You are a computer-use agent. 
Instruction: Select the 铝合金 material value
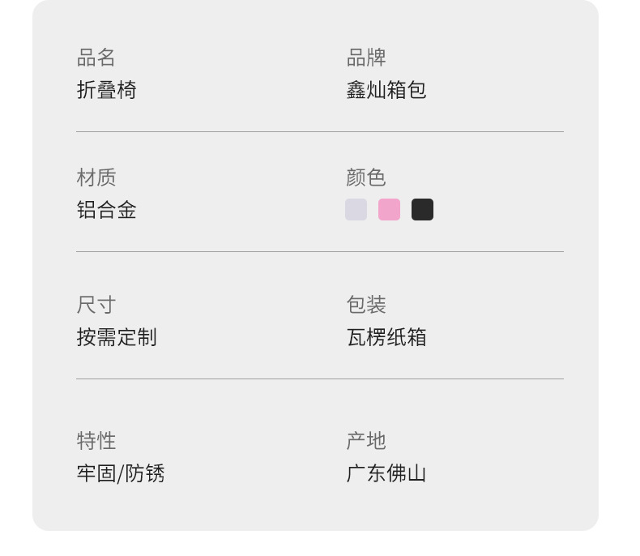pos(106,210)
